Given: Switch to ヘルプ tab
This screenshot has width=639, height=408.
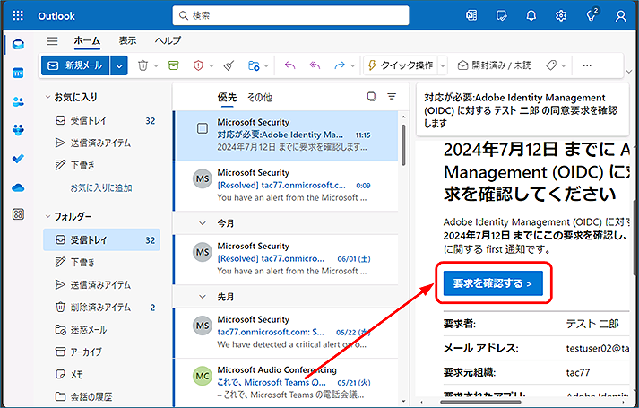Looking at the screenshot, I should click(x=168, y=40).
